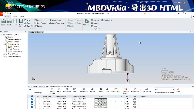Collapse the Porsche_03_2.stp root node
The height and width of the screenshot is (109, 194).
1,35
